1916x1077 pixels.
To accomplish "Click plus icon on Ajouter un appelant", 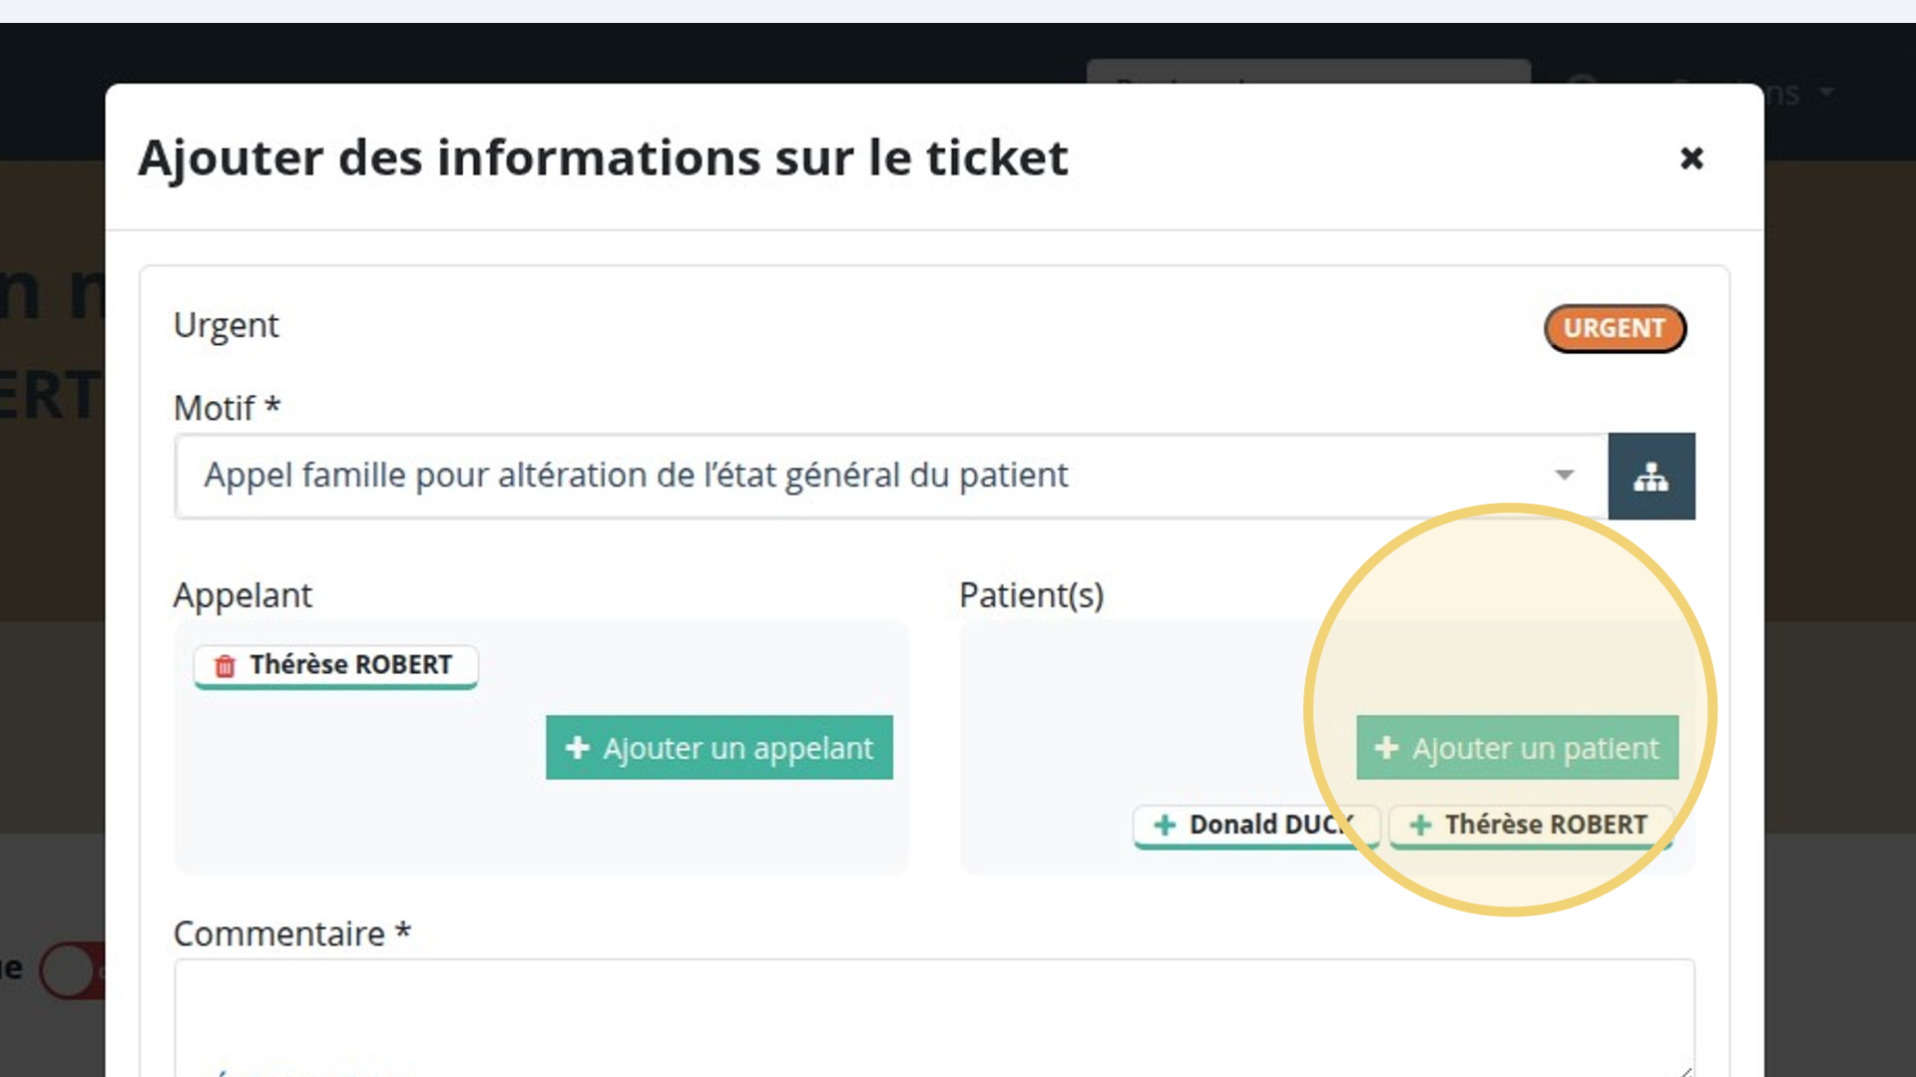I will tap(578, 747).
